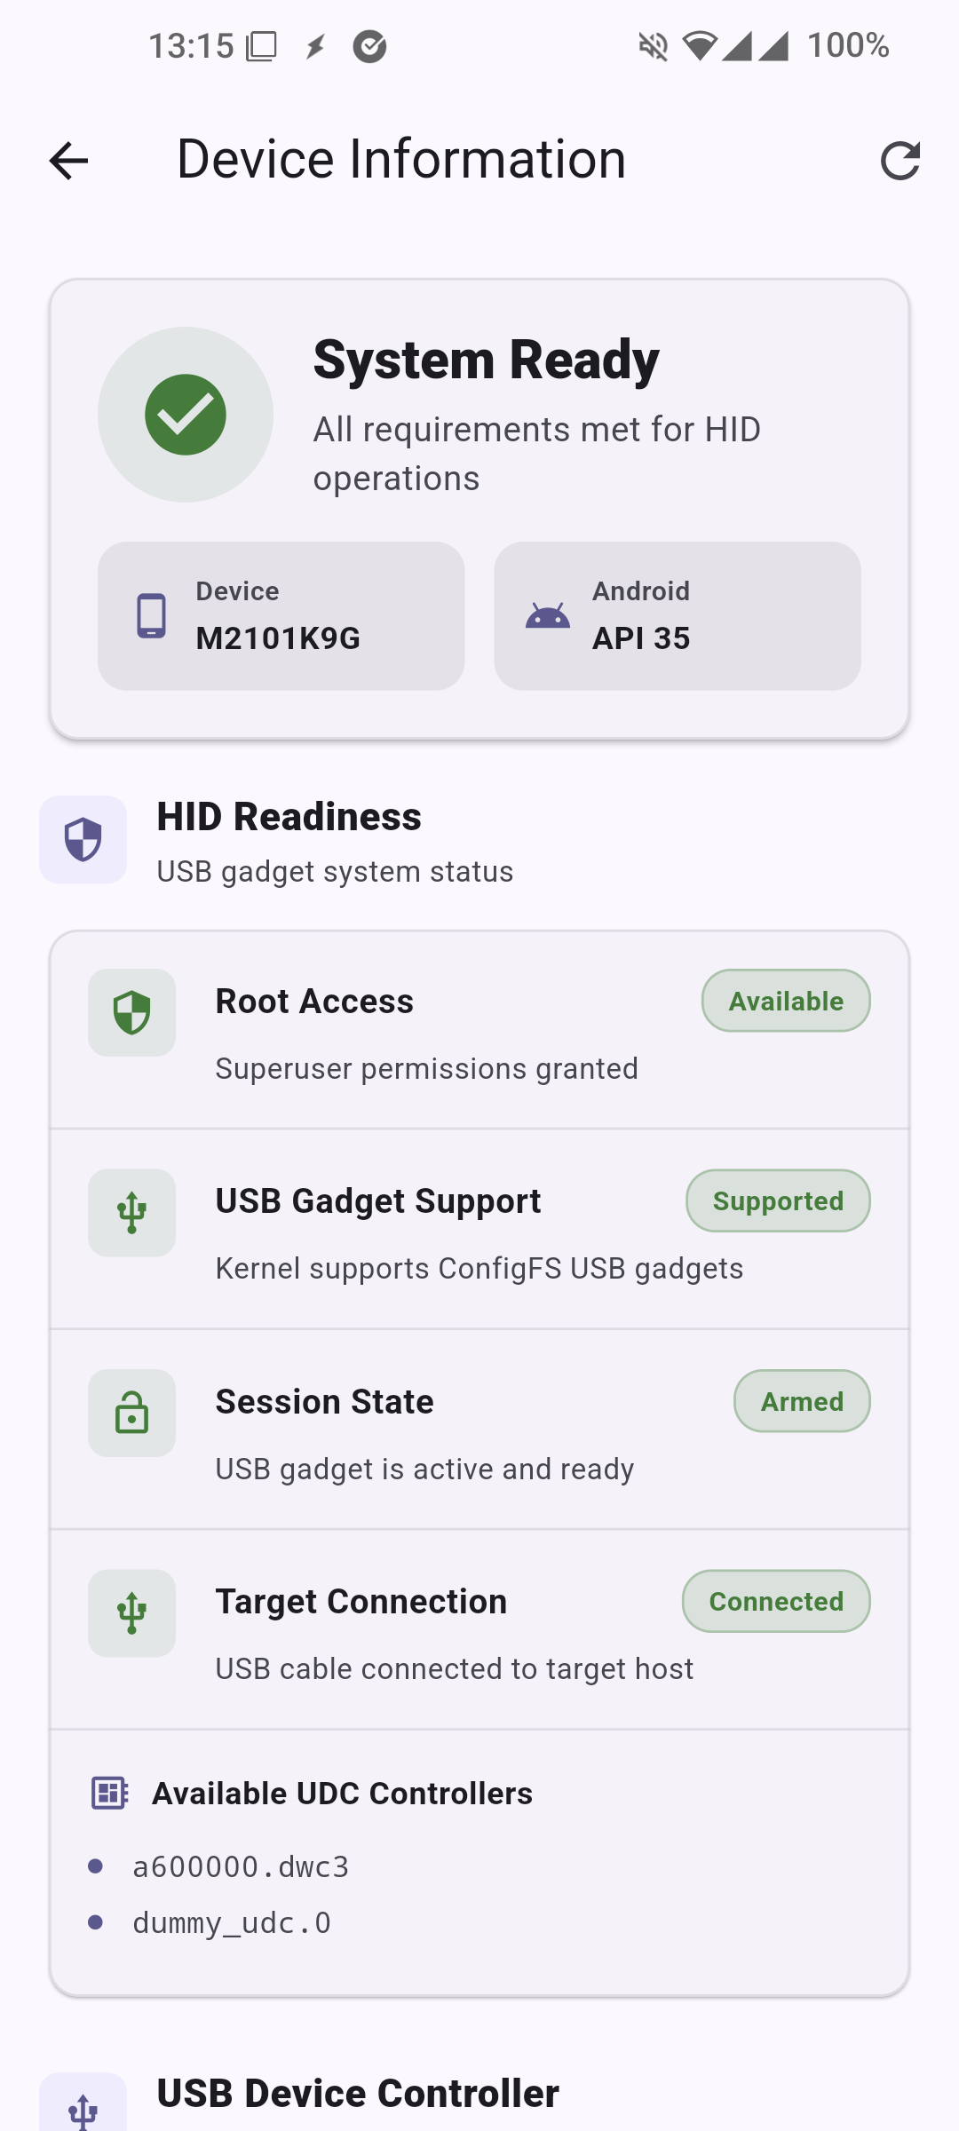
Task: Tap the muted sound status bar icon
Action: pos(653,46)
